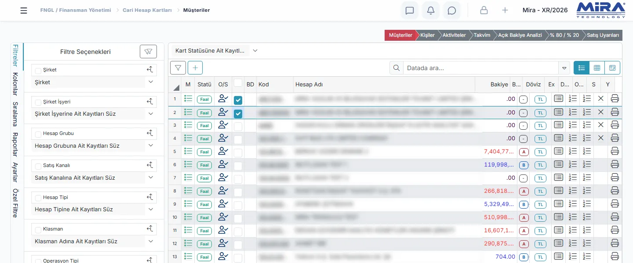This screenshot has width=633, height=263.
Task: Open row 5 detail list icon
Action: click(x=188, y=152)
